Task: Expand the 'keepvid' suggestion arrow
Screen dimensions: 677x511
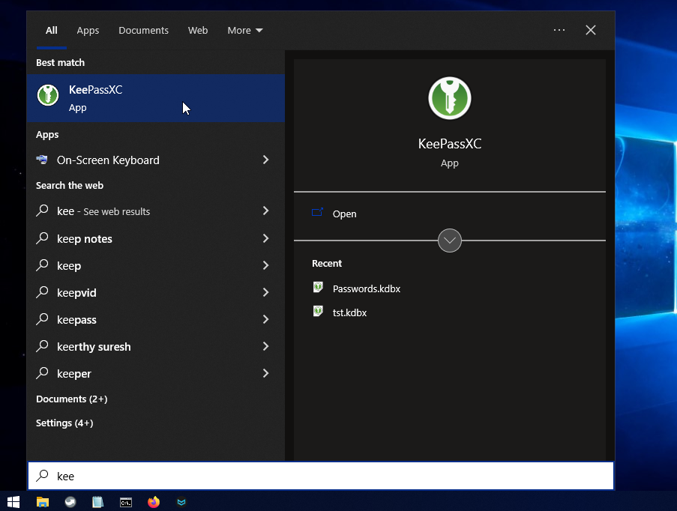Action: coord(265,292)
